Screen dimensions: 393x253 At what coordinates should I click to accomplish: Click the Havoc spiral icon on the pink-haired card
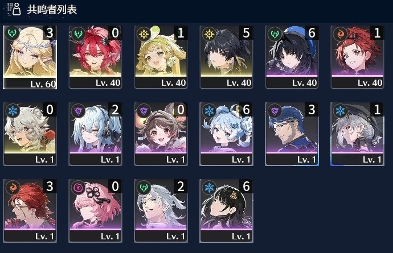78,188
